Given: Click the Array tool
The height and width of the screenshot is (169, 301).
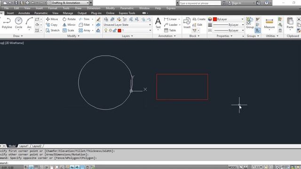Looking at the screenshot, I should point(85,30).
